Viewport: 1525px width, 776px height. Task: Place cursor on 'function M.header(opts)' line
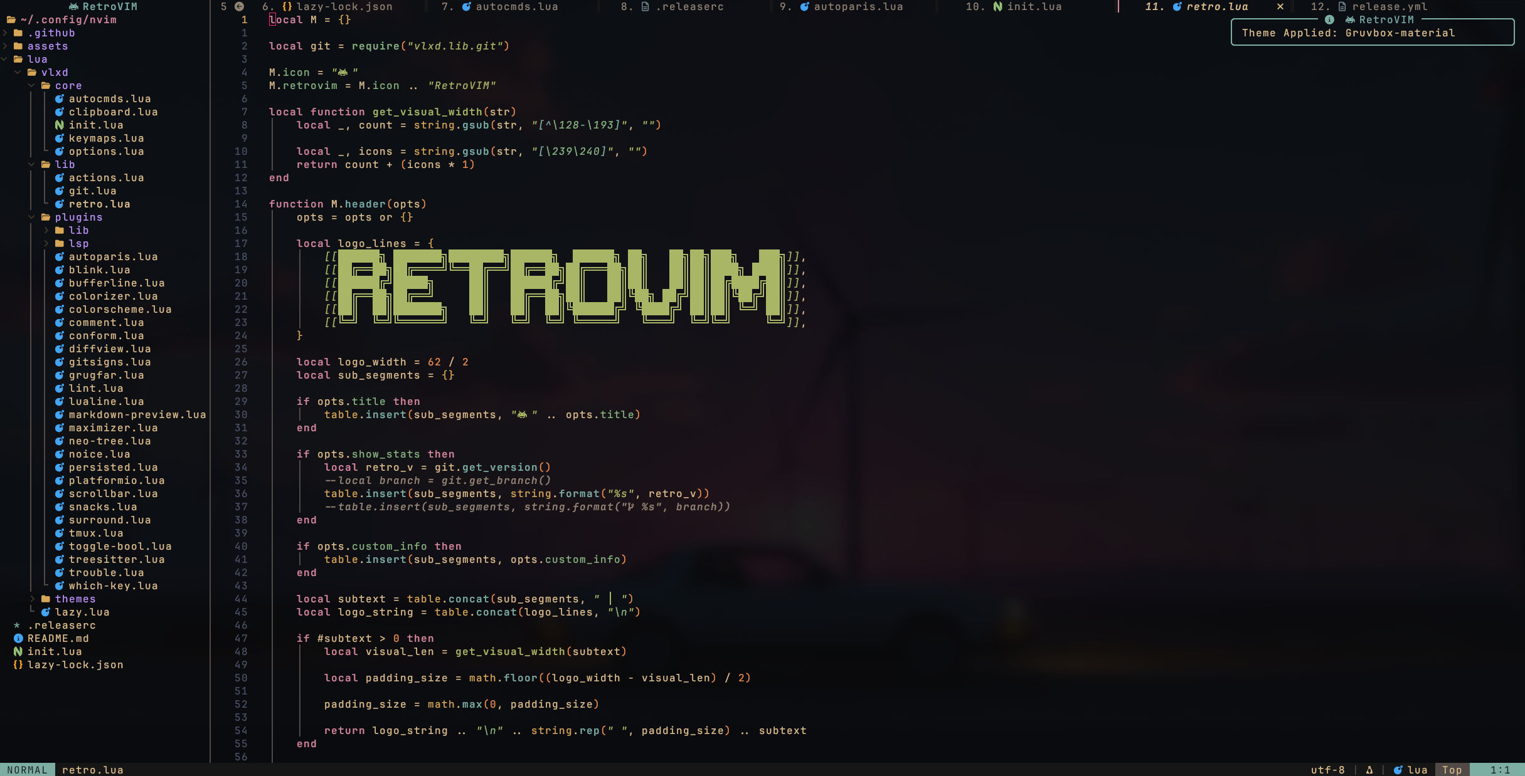348,204
